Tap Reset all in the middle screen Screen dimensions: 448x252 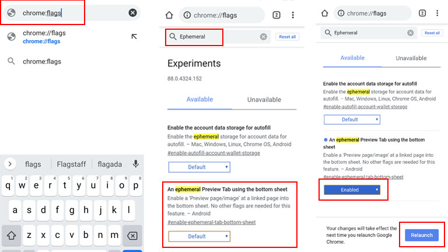click(288, 37)
